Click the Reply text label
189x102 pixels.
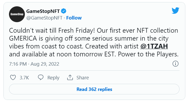[53, 78]
